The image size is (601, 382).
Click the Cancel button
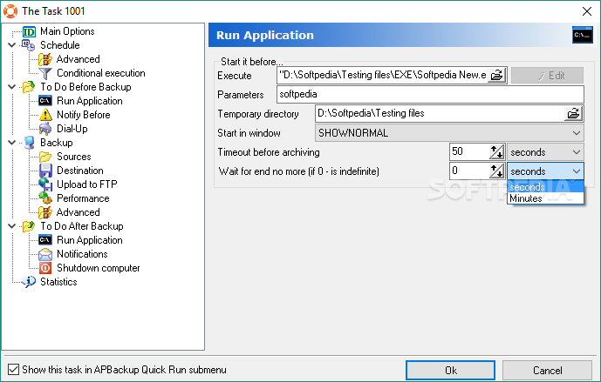pos(547,370)
